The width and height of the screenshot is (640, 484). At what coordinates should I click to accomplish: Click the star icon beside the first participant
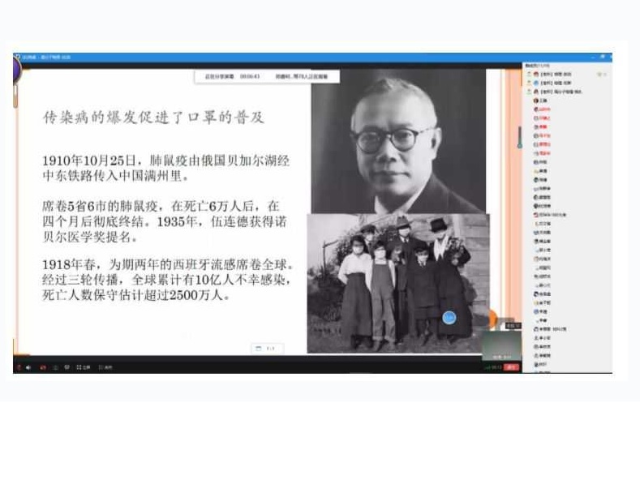point(599,73)
